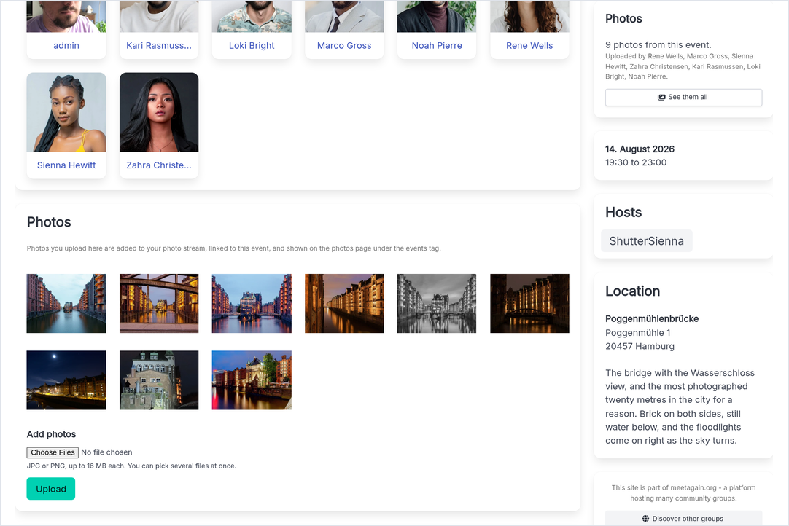The width and height of the screenshot is (789, 526).
Task: Open the blue-hour Wasserschloss photo thumbnail
Action: click(252, 303)
